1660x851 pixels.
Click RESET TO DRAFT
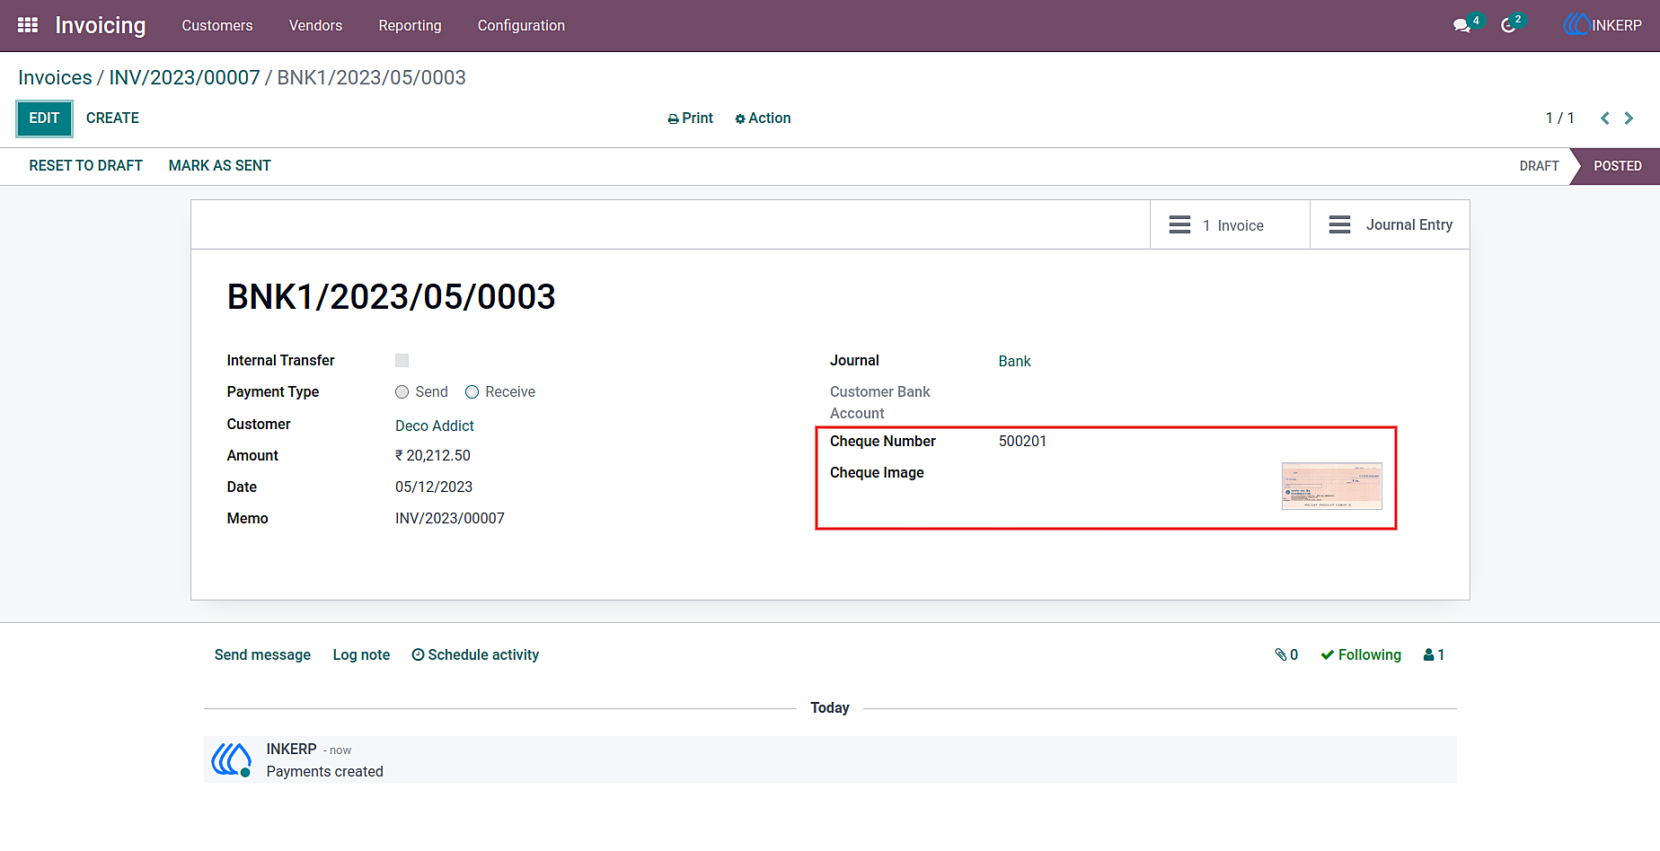point(85,166)
